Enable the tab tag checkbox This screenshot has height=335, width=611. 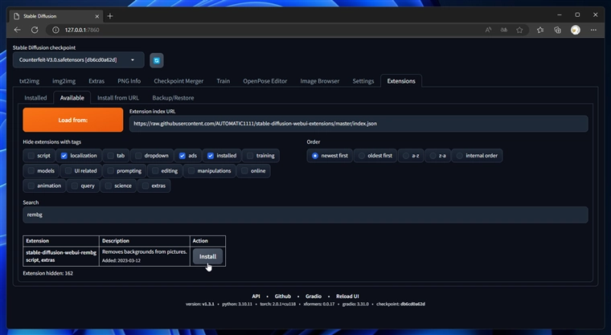(111, 156)
